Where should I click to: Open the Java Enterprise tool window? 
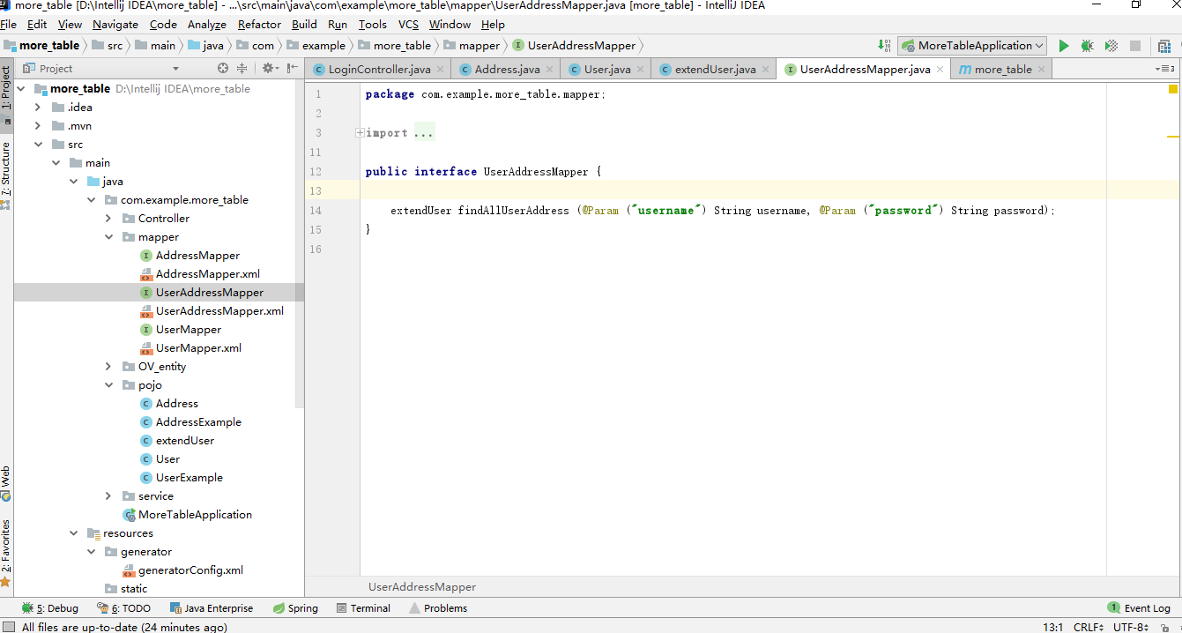tap(211, 608)
